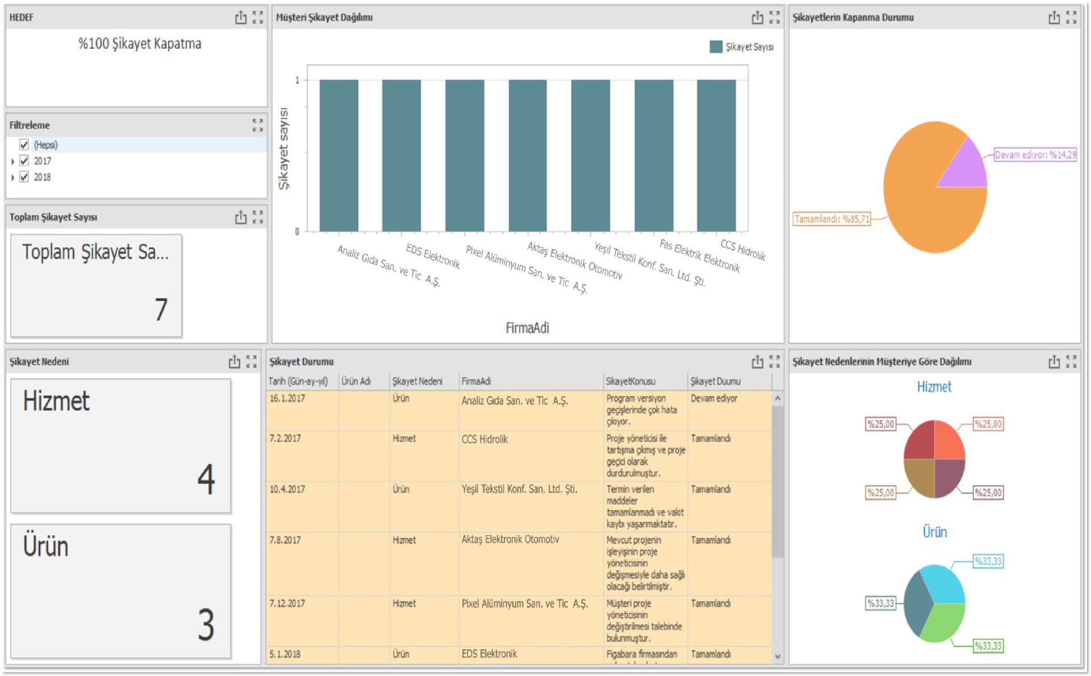Export the Müşteri Şikayet Dağılımı chart
The width and height of the screenshot is (1091, 676).
tap(757, 18)
